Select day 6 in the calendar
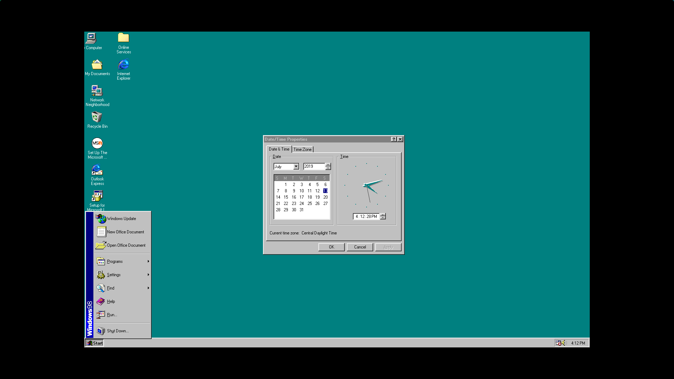The image size is (674, 379). (325, 185)
